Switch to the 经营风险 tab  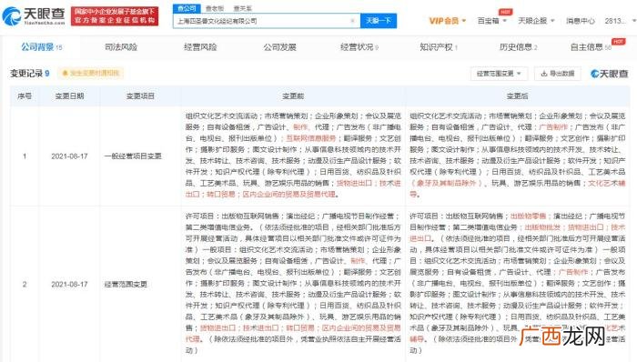tap(200, 47)
